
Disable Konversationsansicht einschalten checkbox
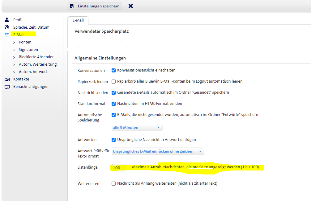113,70
